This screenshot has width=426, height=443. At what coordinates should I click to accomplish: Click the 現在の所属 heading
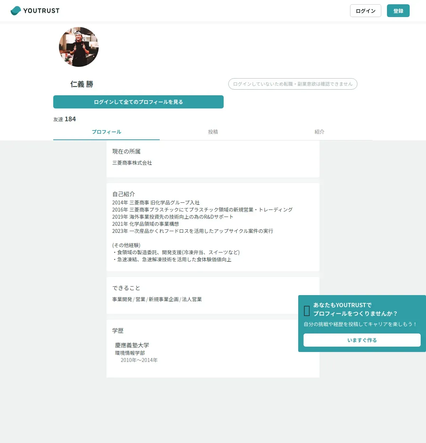coord(126,151)
